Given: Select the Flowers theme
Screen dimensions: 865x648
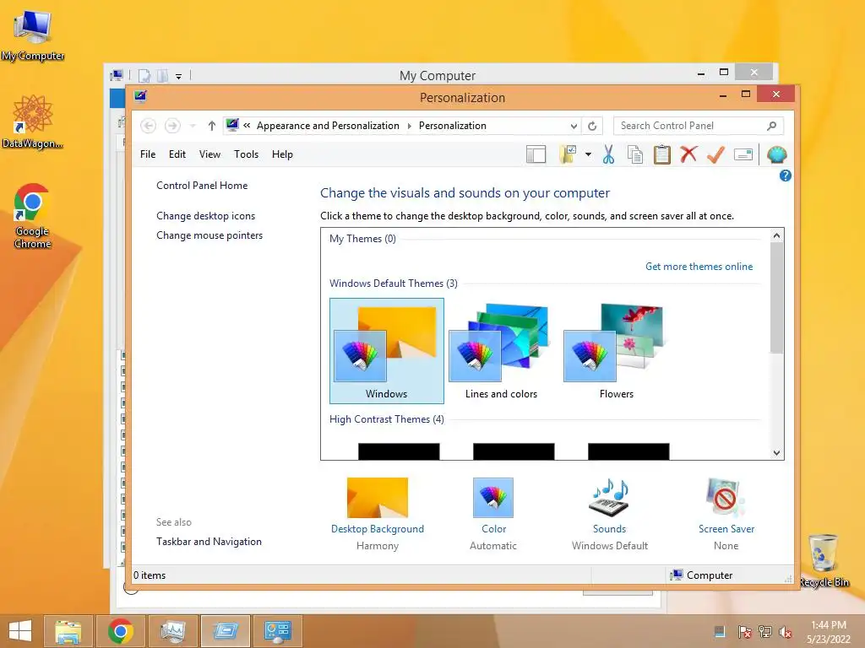Looking at the screenshot, I should click(x=616, y=351).
